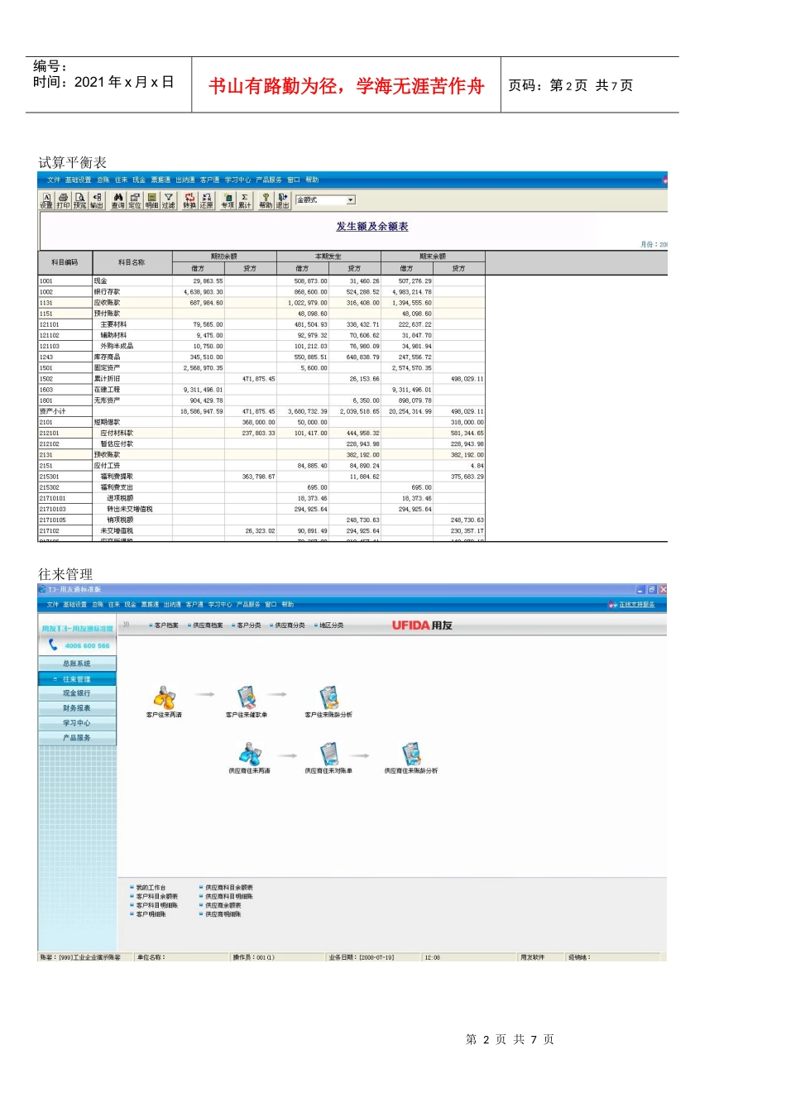The width and height of the screenshot is (786, 1112).
Task: Open the 客户科目余额表 link
Action: (157, 897)
